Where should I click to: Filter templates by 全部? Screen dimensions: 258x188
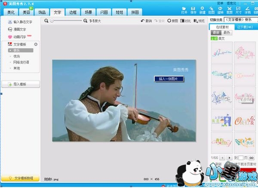[214, 39]
